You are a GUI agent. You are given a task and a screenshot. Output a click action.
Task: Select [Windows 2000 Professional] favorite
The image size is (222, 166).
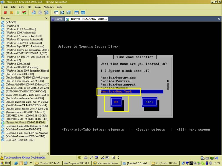(21, 33)
